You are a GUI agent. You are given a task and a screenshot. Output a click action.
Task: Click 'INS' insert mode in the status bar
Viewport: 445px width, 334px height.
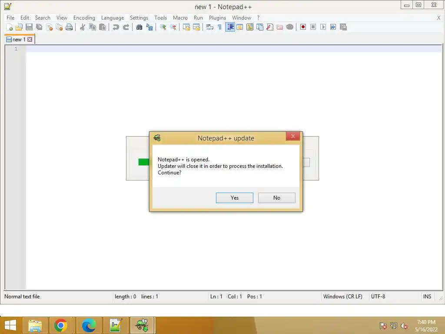427,297
